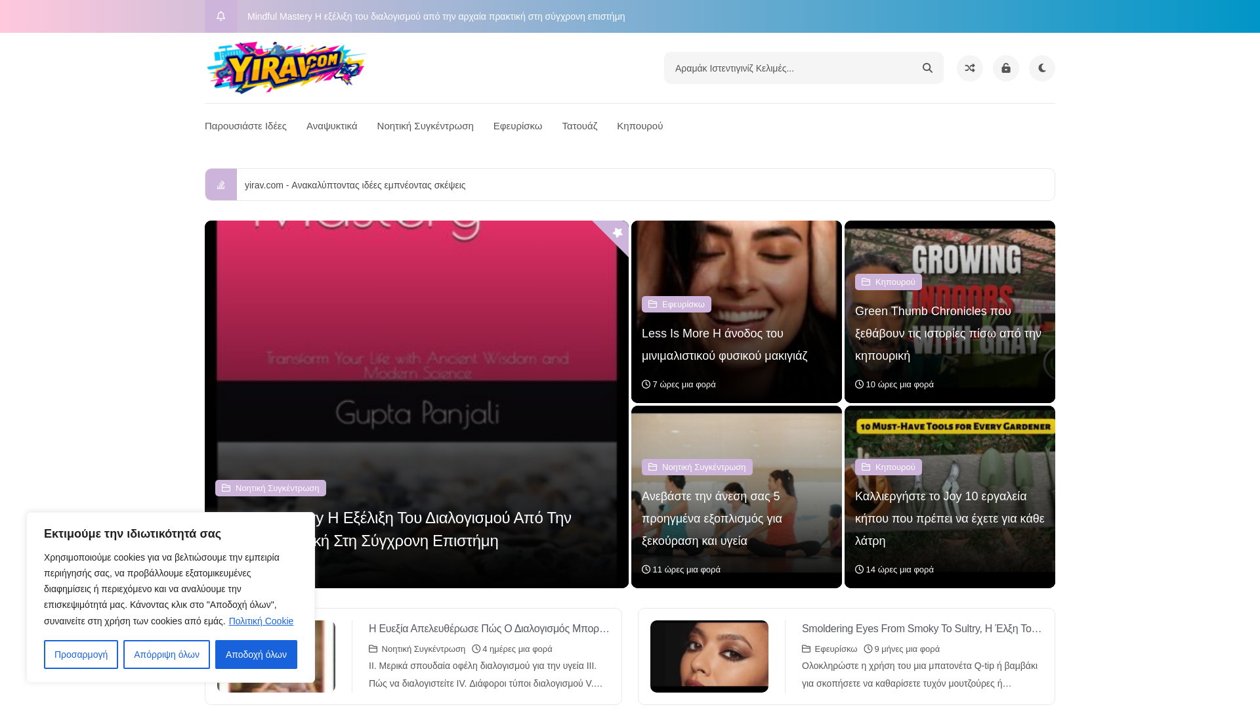Screen dimensions: 1260x709
Task: Click the 14 ώρες μια φορά timestamp text
Action: click(900, 570)
